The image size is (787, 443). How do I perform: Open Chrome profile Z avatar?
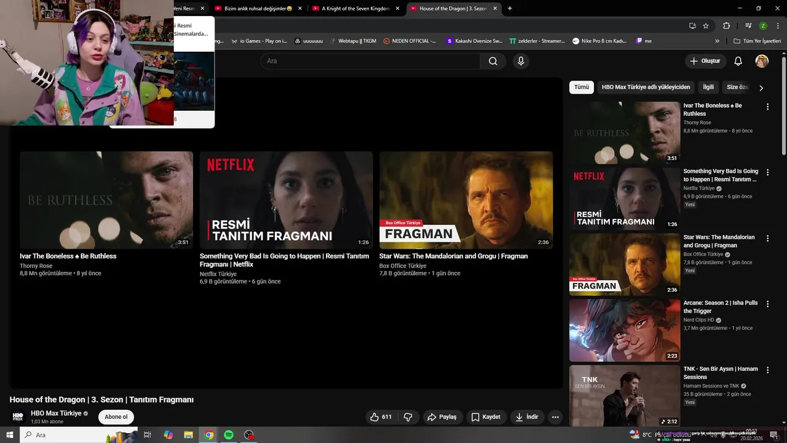point(763,26)
